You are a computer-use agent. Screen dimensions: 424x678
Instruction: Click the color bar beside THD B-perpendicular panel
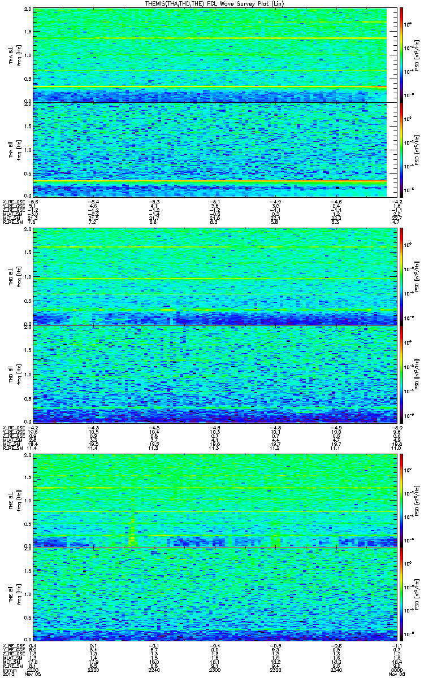(401, 277)
